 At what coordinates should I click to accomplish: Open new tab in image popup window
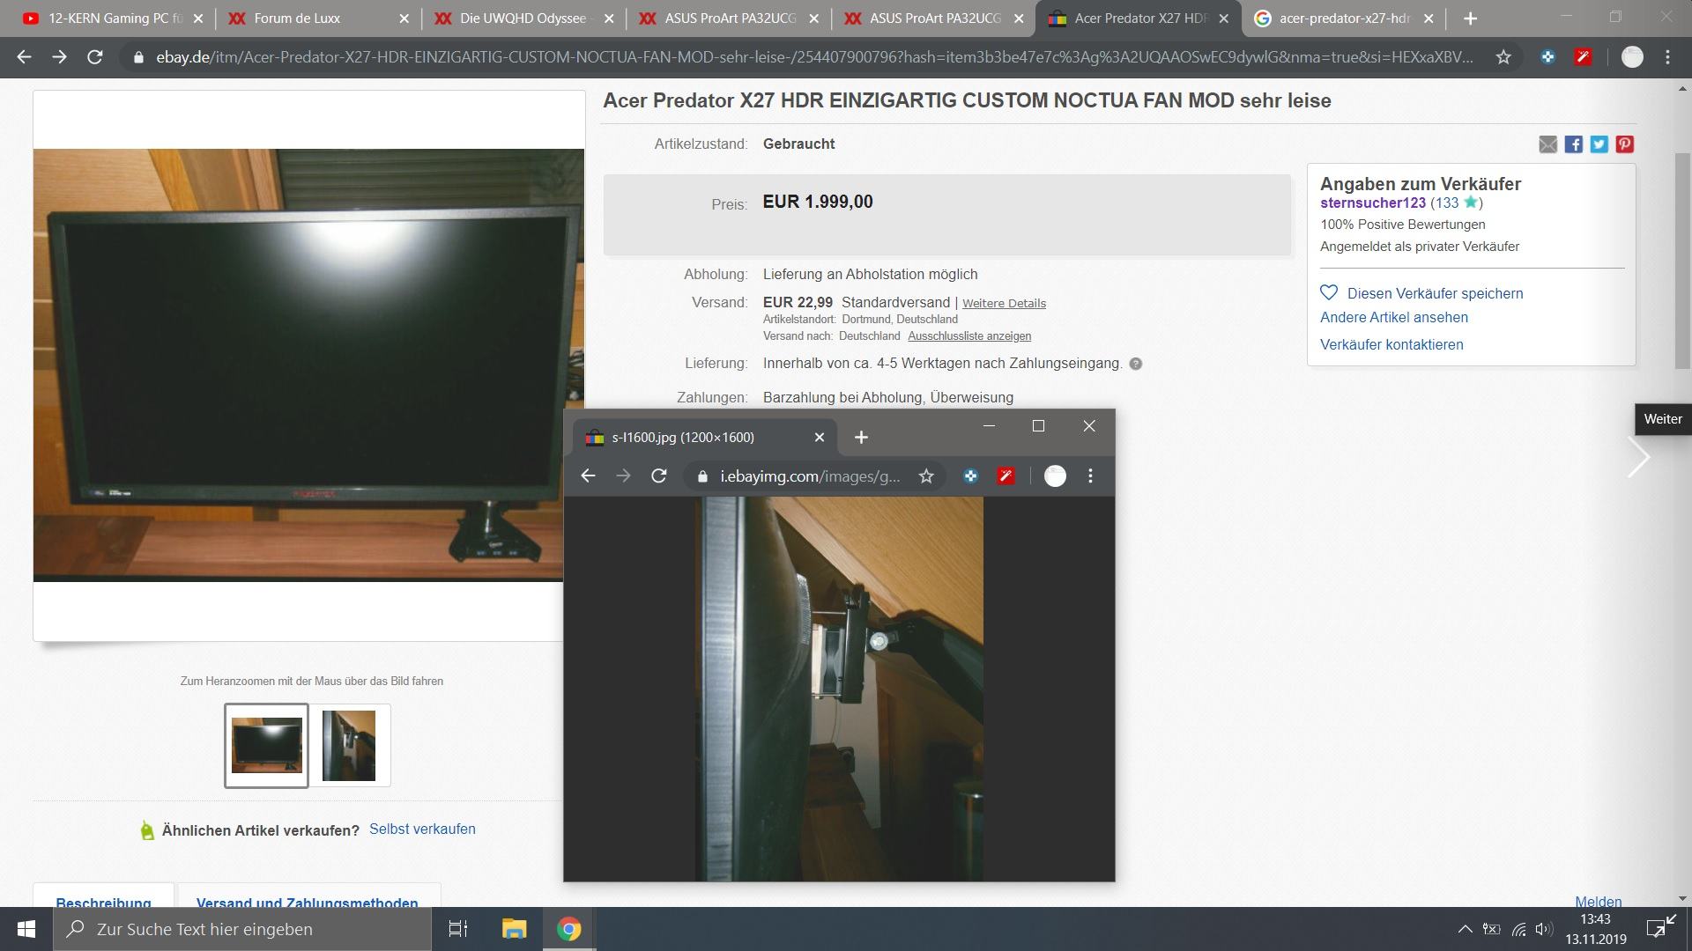pyautogui.click(x=861, y=437)
